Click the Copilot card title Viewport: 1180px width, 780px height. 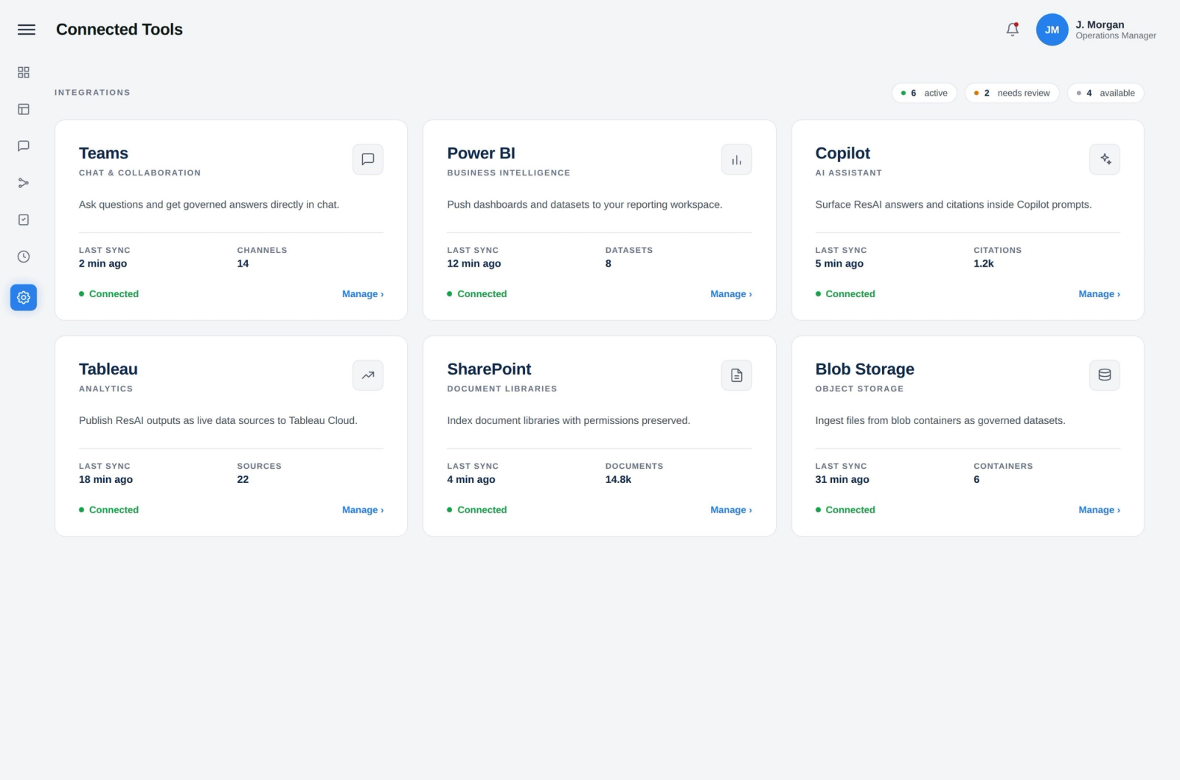(x=842, y=153)
